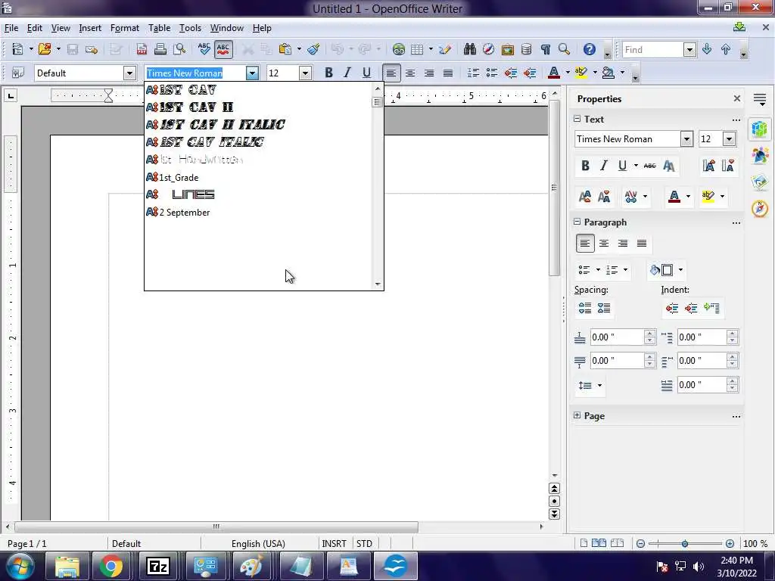Open sidebar font size dropdown arrow
Screen dimensions: 775x581
click(729, 139)
